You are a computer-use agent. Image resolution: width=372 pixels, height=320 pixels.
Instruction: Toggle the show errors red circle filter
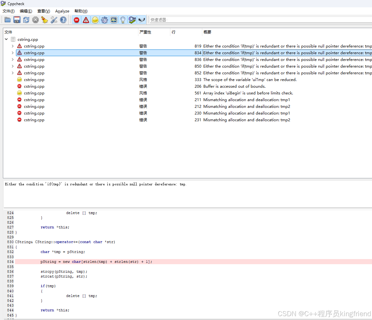click(x=76, y=20)
